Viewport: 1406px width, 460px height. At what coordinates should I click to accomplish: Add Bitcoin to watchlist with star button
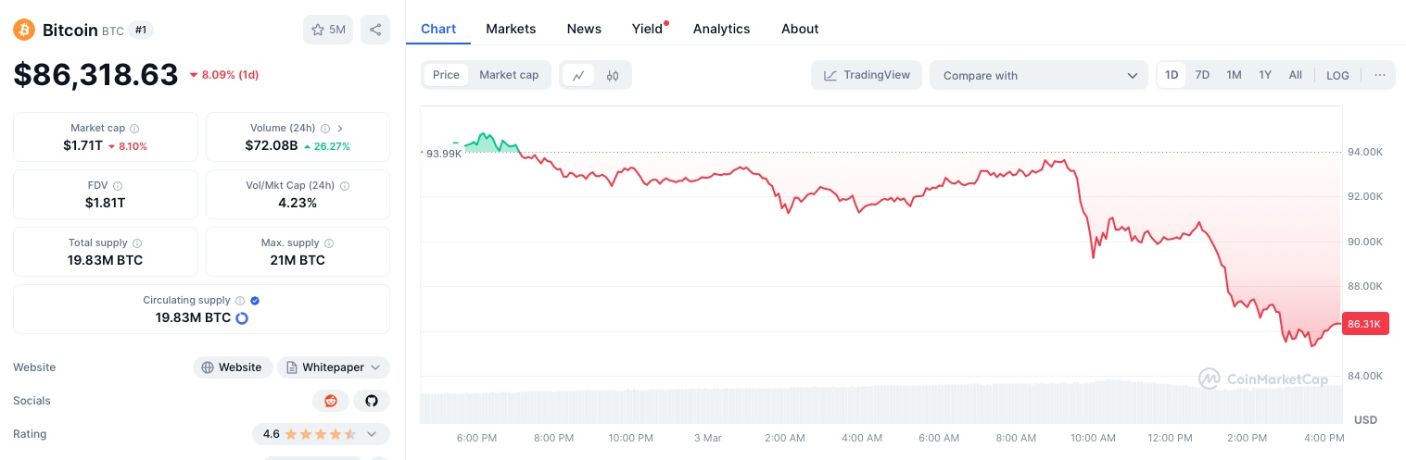coord(328,30)
